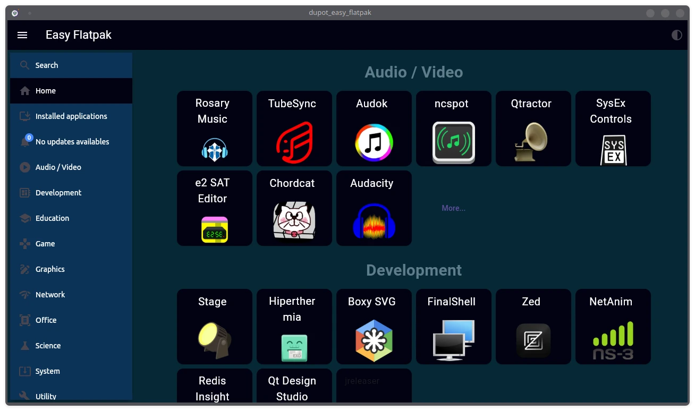The height and width of the screenshot is (411, 695).
Task: Open the Audacity headphones app icon
Action: pos(374,222)
